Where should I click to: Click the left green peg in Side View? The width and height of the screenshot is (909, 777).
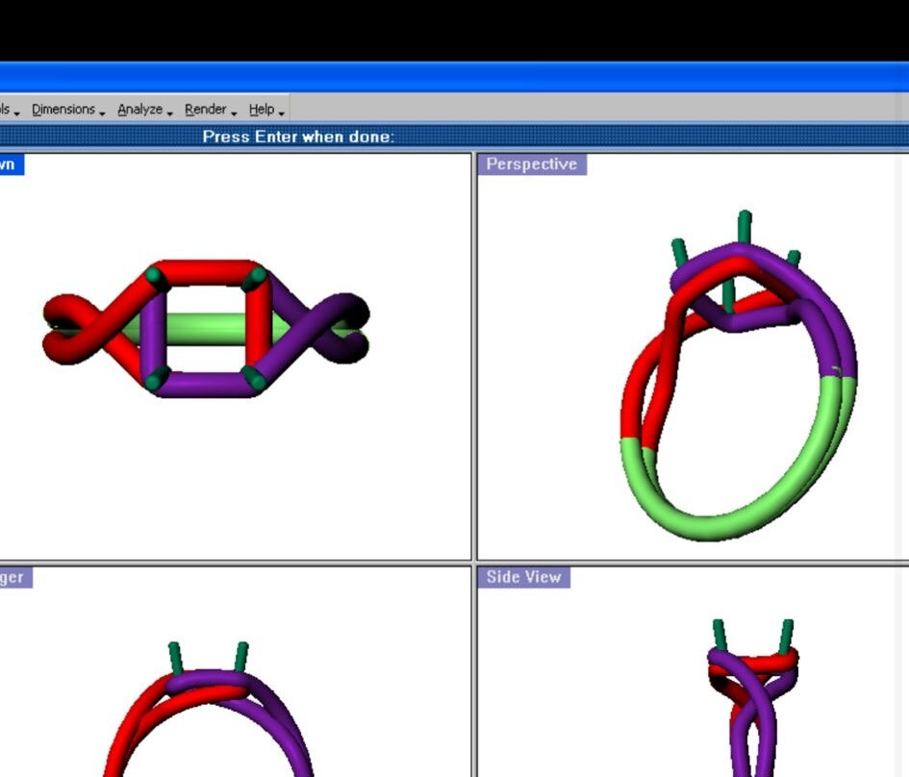tap(720, 634)
